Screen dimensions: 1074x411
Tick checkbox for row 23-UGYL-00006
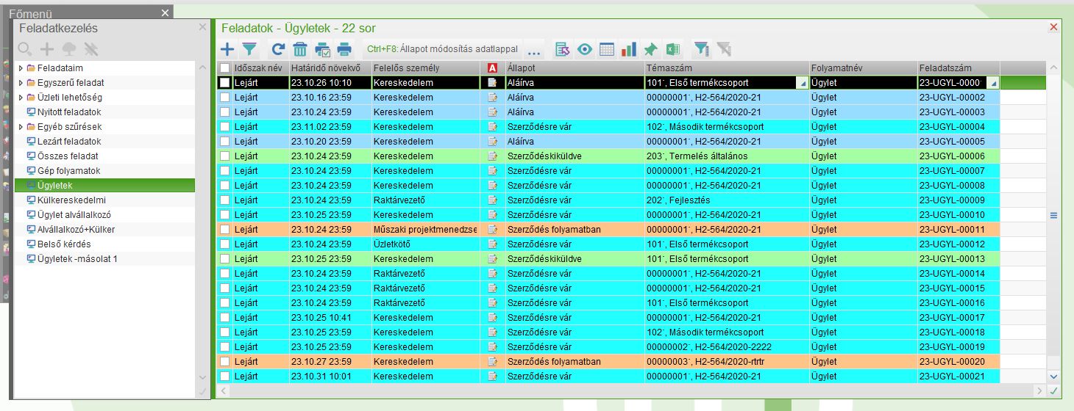coord(225,156)
